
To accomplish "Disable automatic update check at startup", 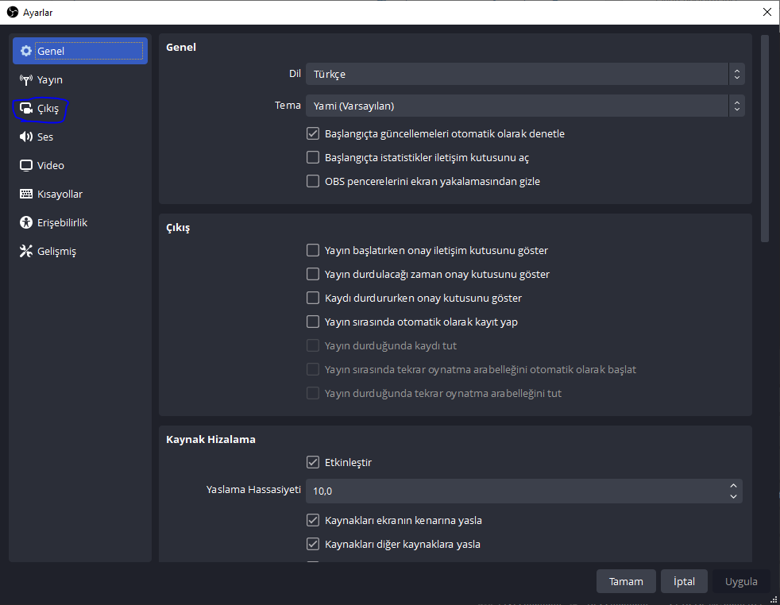I will tap(313, 133).
